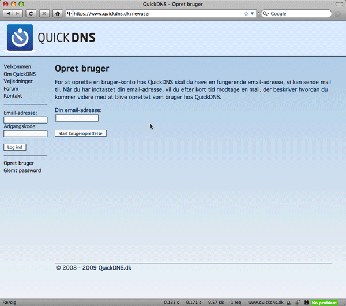Click the green No problem status indicator
346x306 pixels.
pos(324,303)
